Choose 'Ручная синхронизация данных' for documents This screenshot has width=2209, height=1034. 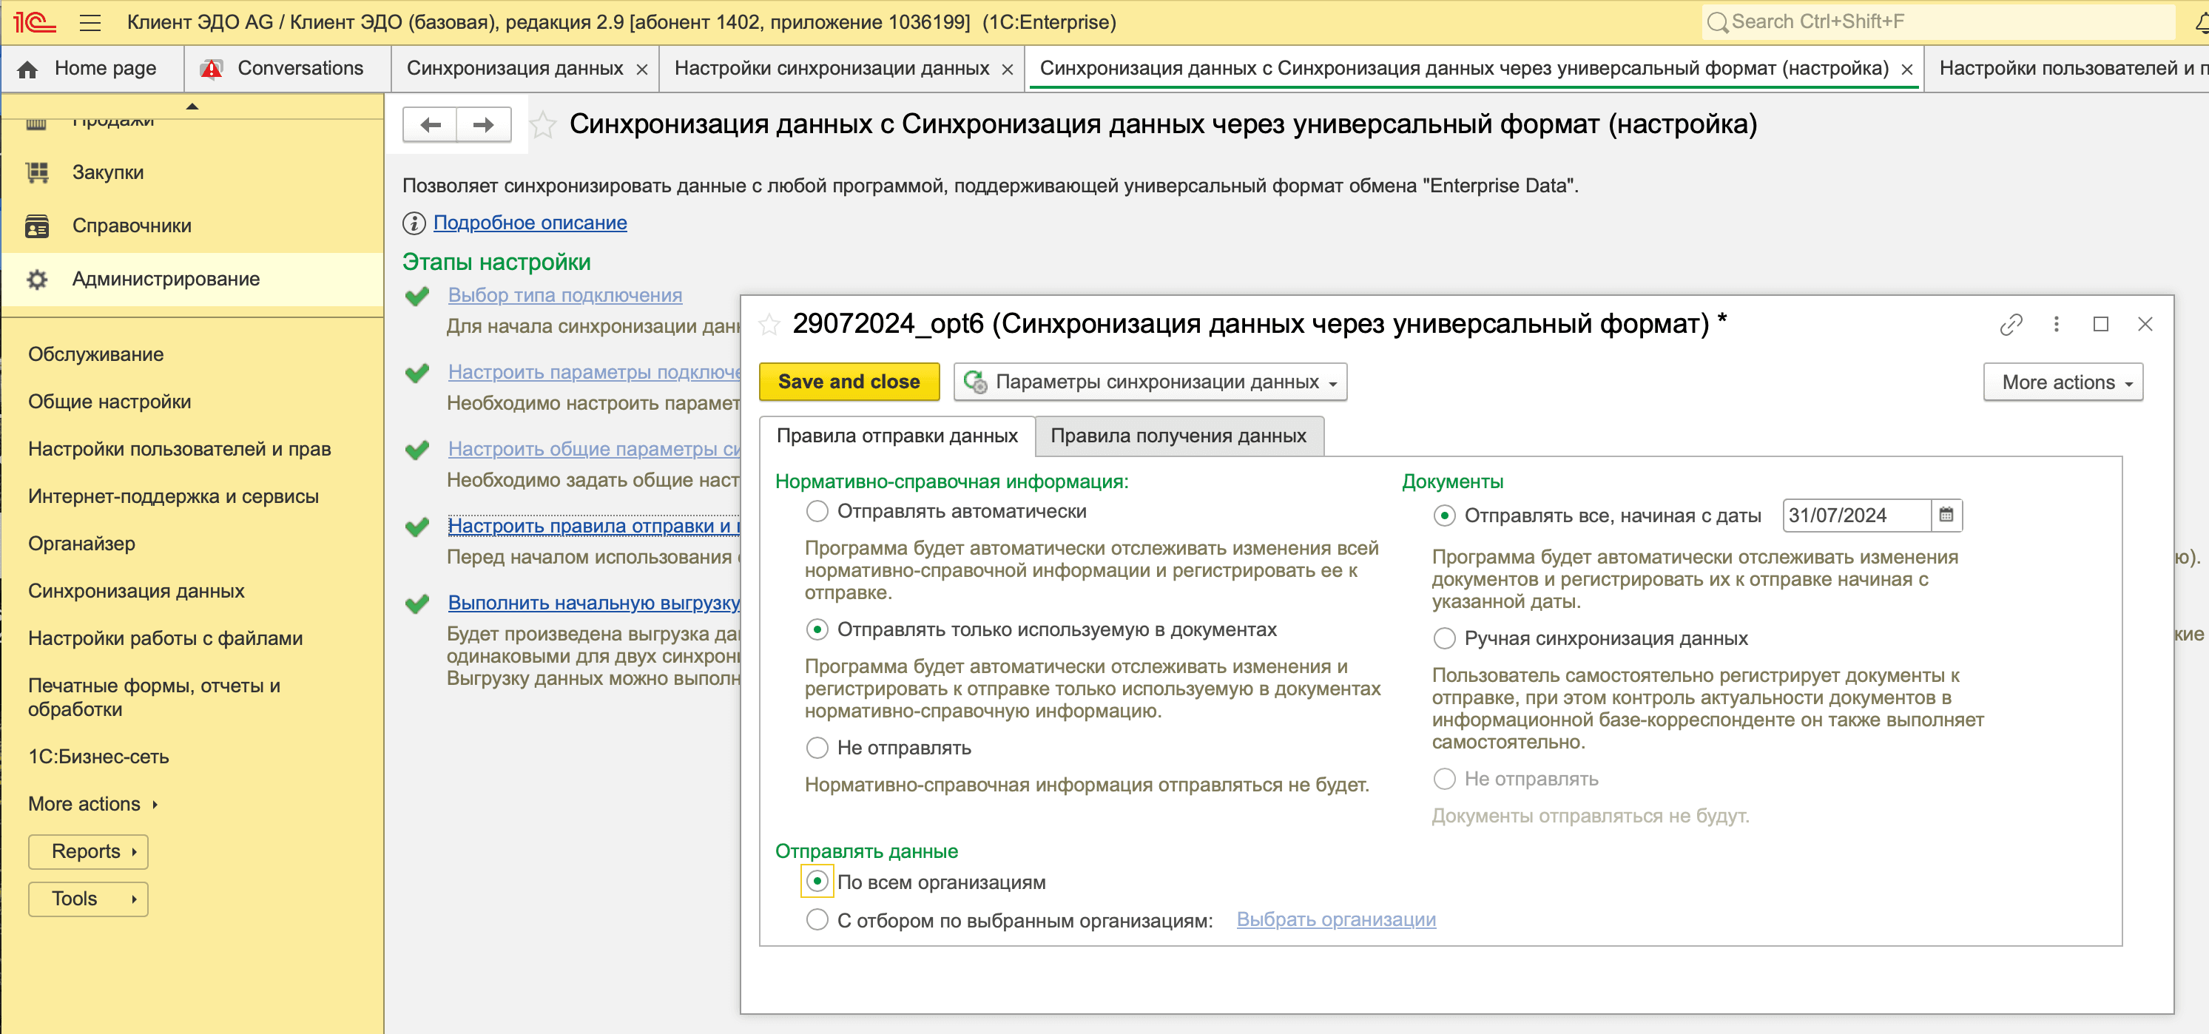tap(1443, 639)
